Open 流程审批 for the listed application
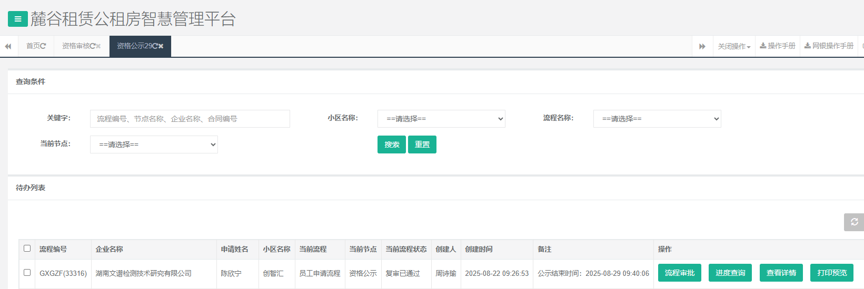Screen dimensions: 864x289 point(679,273)
